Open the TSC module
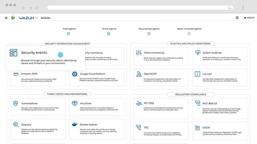 coord(161,131)
